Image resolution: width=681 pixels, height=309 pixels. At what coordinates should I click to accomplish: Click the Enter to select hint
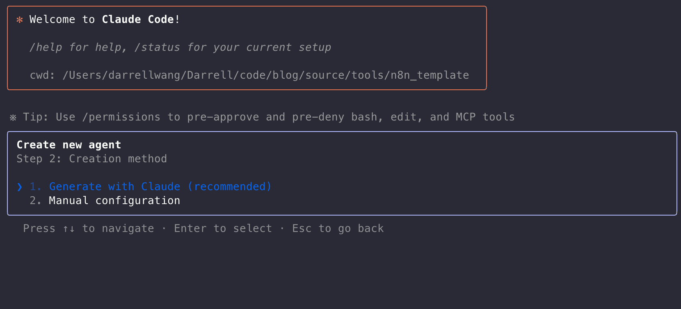click(223, 229)
